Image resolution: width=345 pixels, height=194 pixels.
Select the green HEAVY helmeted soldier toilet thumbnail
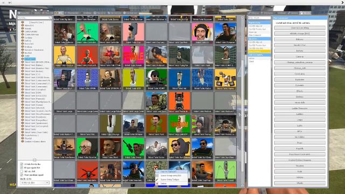tap(156, 79)
